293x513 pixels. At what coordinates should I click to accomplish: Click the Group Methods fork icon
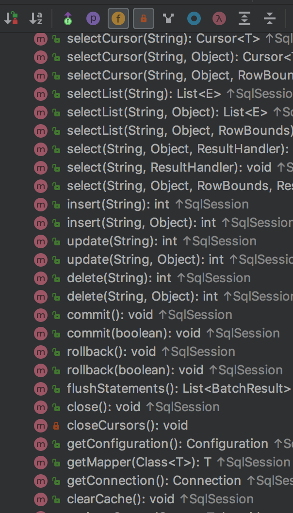tap(168, 19)
